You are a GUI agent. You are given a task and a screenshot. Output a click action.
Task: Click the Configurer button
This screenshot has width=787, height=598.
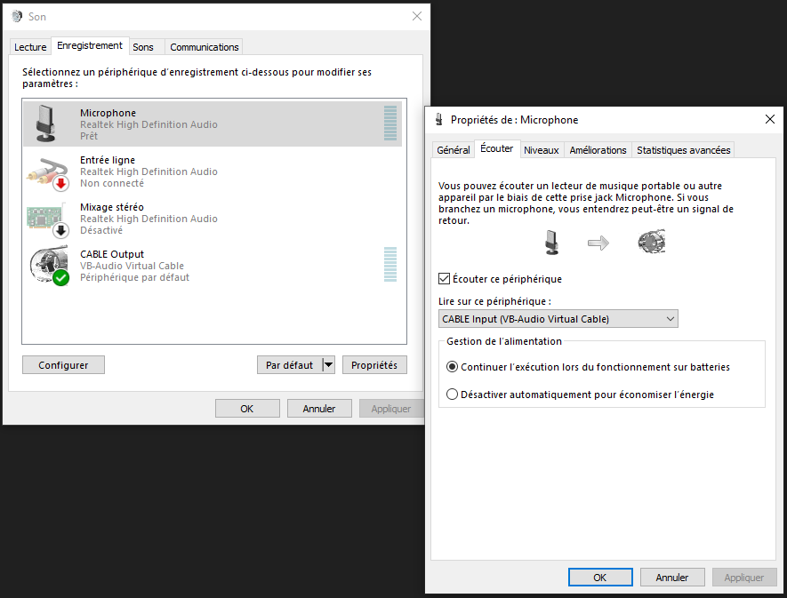[x=63, y=364]
